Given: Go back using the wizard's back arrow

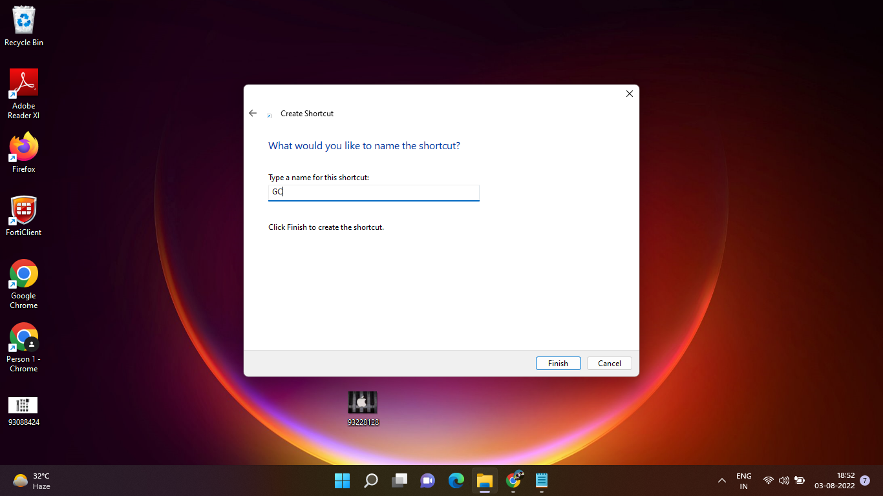Looking at the screenshot, I should coord(253,113).
